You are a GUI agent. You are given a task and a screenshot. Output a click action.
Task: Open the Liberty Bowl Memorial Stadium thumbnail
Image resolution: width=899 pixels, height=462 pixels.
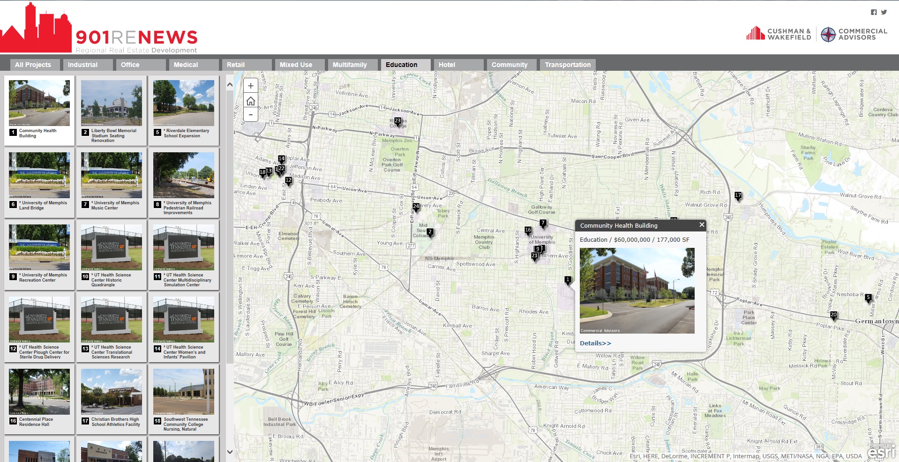click(112, 103)
